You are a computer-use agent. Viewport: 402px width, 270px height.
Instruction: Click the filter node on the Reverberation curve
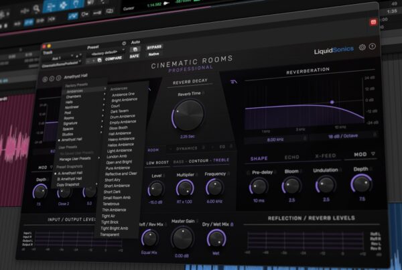tap(332, 102)
